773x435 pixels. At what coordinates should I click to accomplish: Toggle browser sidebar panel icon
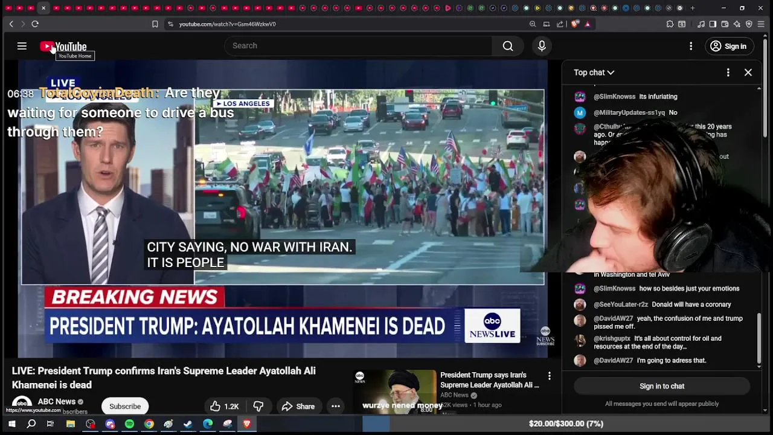pos(713,24)
